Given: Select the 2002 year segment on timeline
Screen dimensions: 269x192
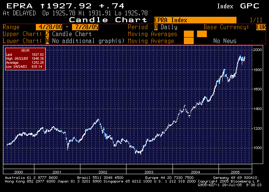Looking at the screenshot, I should (103, 172).
